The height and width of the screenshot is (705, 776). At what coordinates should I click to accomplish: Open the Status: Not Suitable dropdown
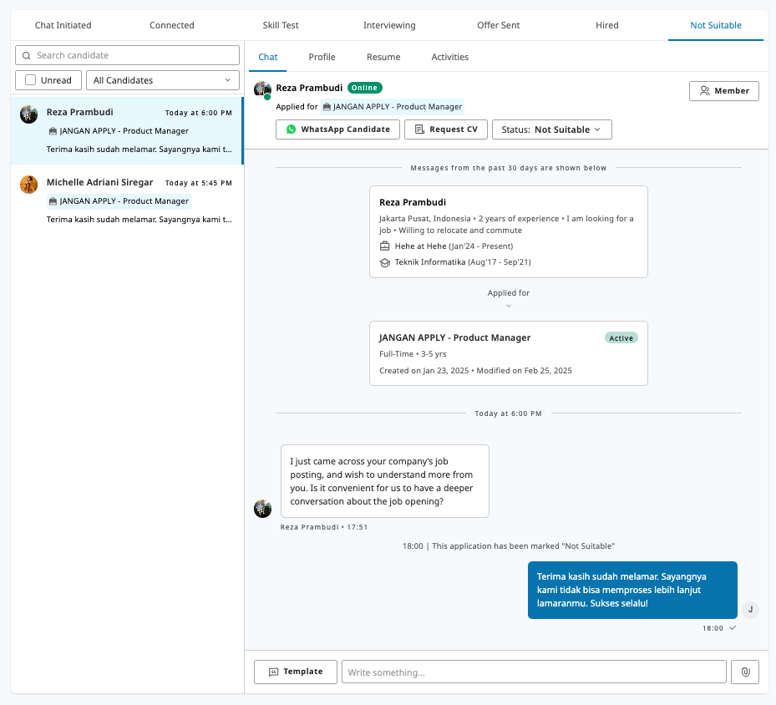(x=552, y=129)
